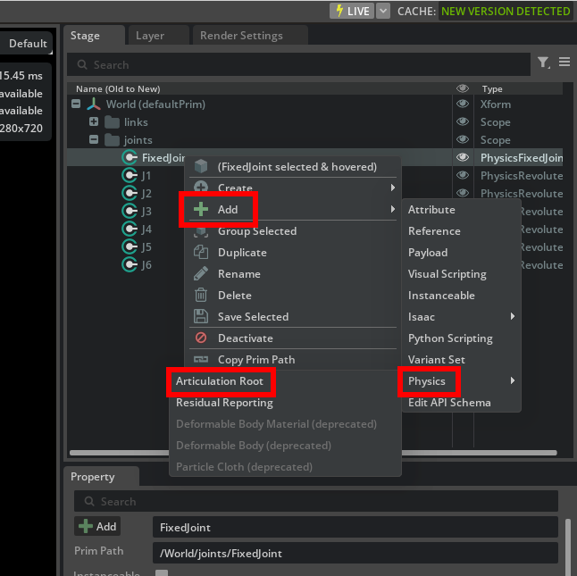Click the Deactivate prohibition icon
The height and width of the screenshot is (576, 577).
(x=201, y=338)
